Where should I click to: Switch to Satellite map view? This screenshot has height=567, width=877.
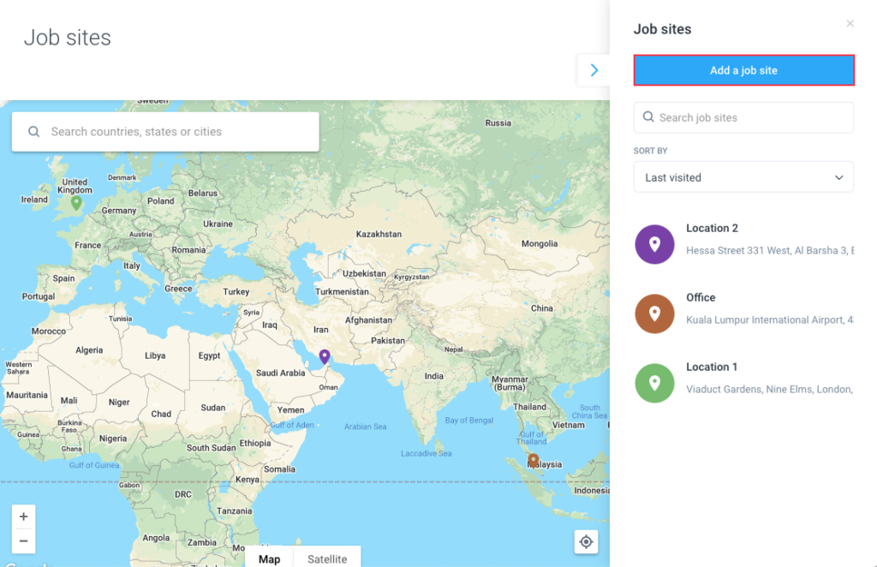click(x=327, y=558)
